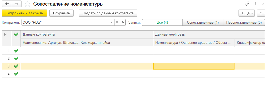Click the Сохранить button
268x103 pixels.
pyautogui.click(x=61, y=13)
